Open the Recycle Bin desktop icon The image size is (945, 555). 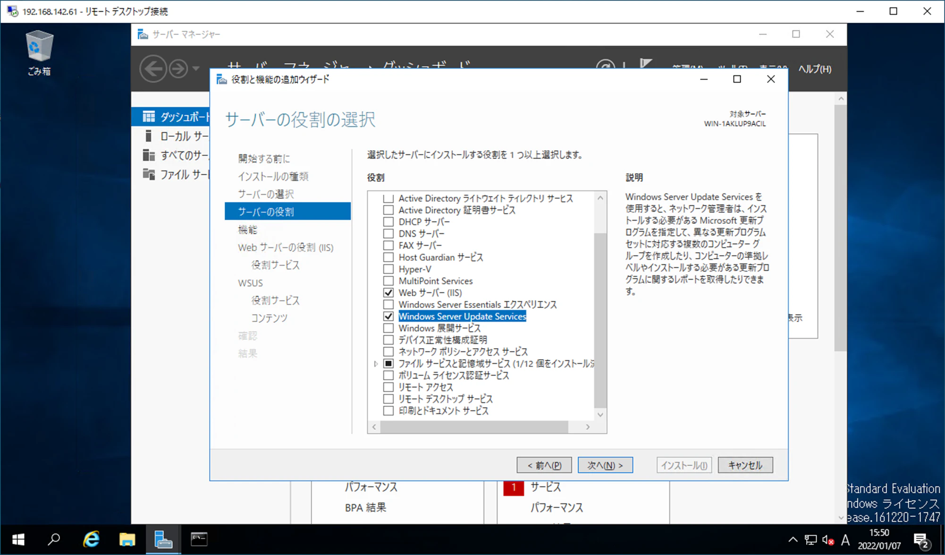[39, 52]
